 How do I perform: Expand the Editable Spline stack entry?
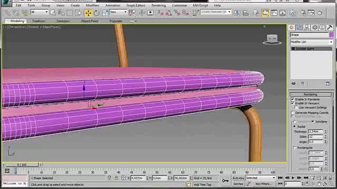click(293, 49)
